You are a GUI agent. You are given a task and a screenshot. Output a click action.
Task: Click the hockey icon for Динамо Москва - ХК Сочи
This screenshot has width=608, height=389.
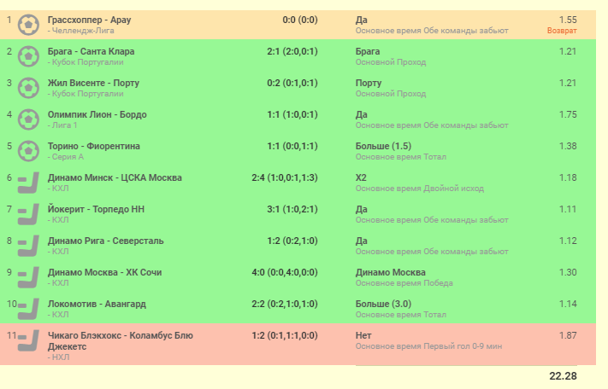tap(28, 277)
